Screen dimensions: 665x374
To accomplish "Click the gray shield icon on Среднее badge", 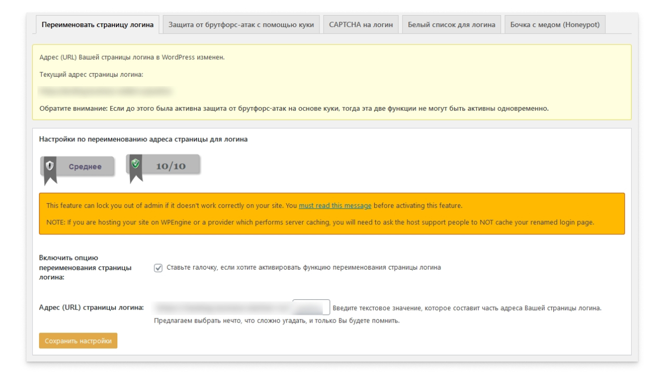I will (x=50, y=166).
